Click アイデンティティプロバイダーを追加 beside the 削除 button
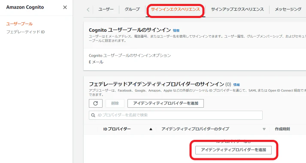This screenshot has width=306, height=163. point(166,103)
